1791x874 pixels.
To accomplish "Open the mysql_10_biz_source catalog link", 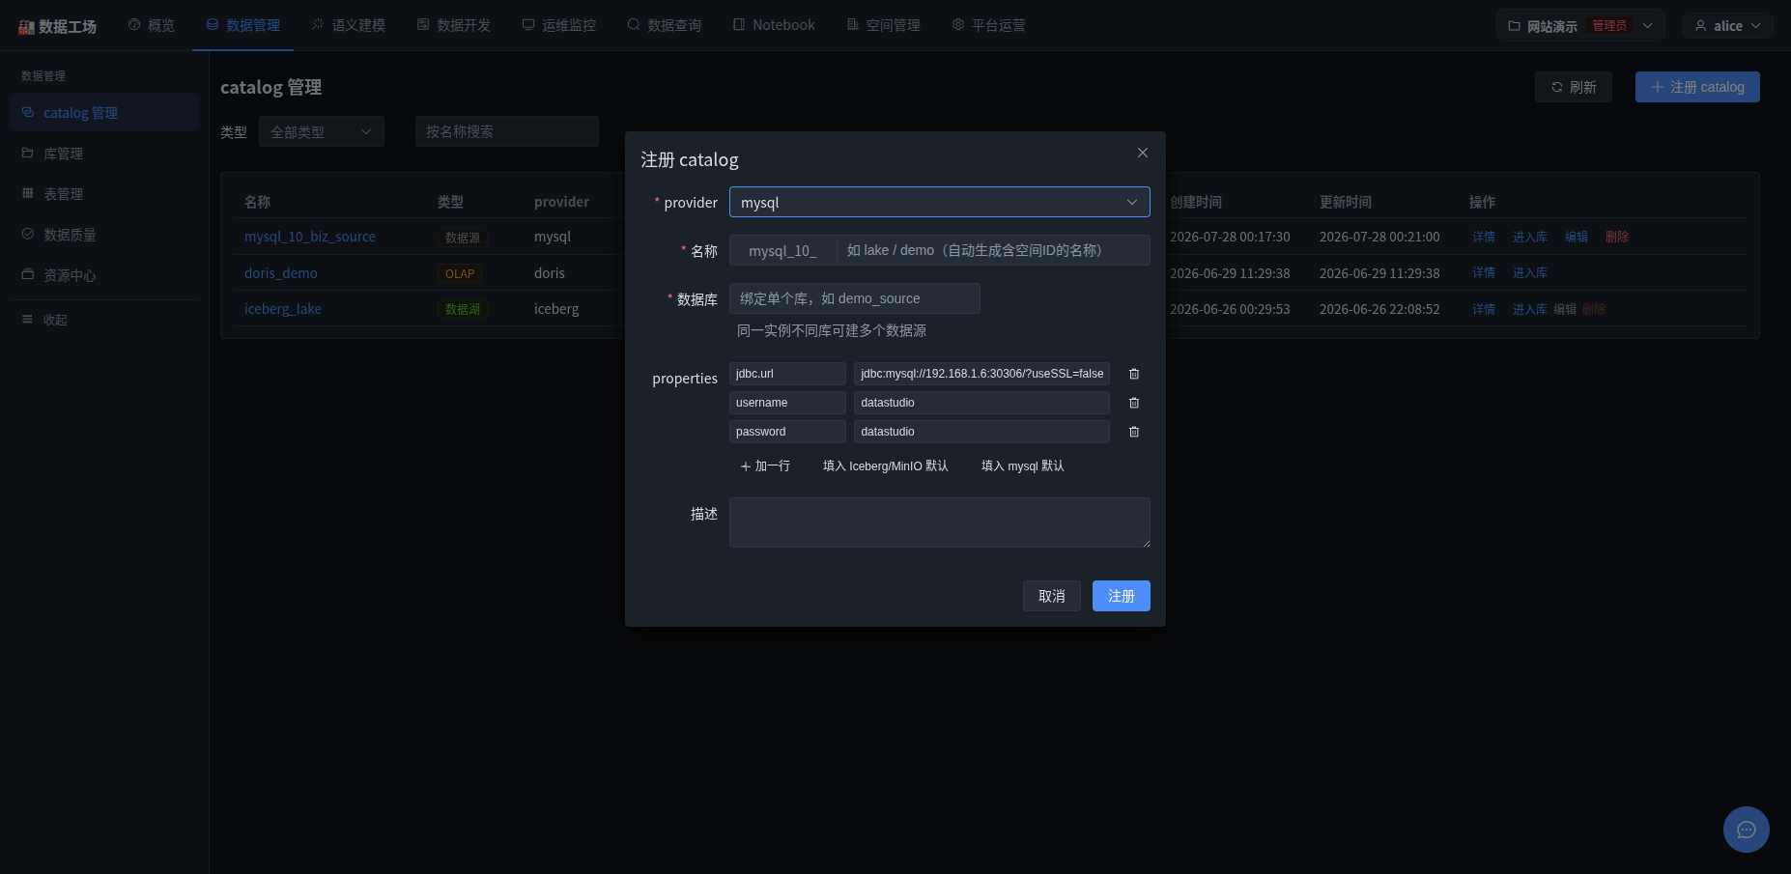I will pos(310,237).
